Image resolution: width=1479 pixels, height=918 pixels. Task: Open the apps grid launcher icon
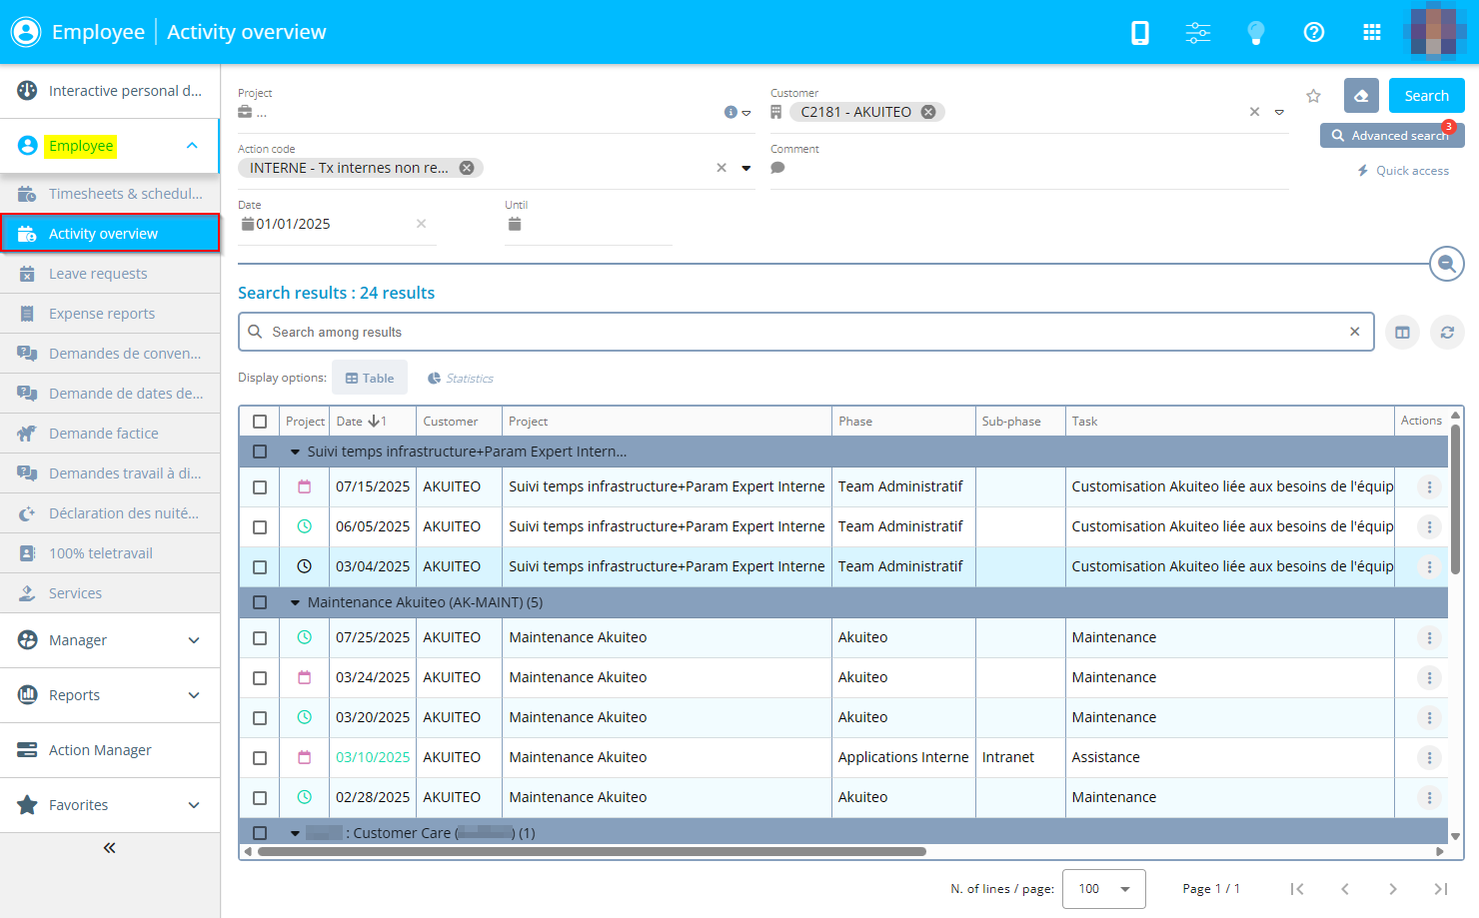coord(1372,33)
